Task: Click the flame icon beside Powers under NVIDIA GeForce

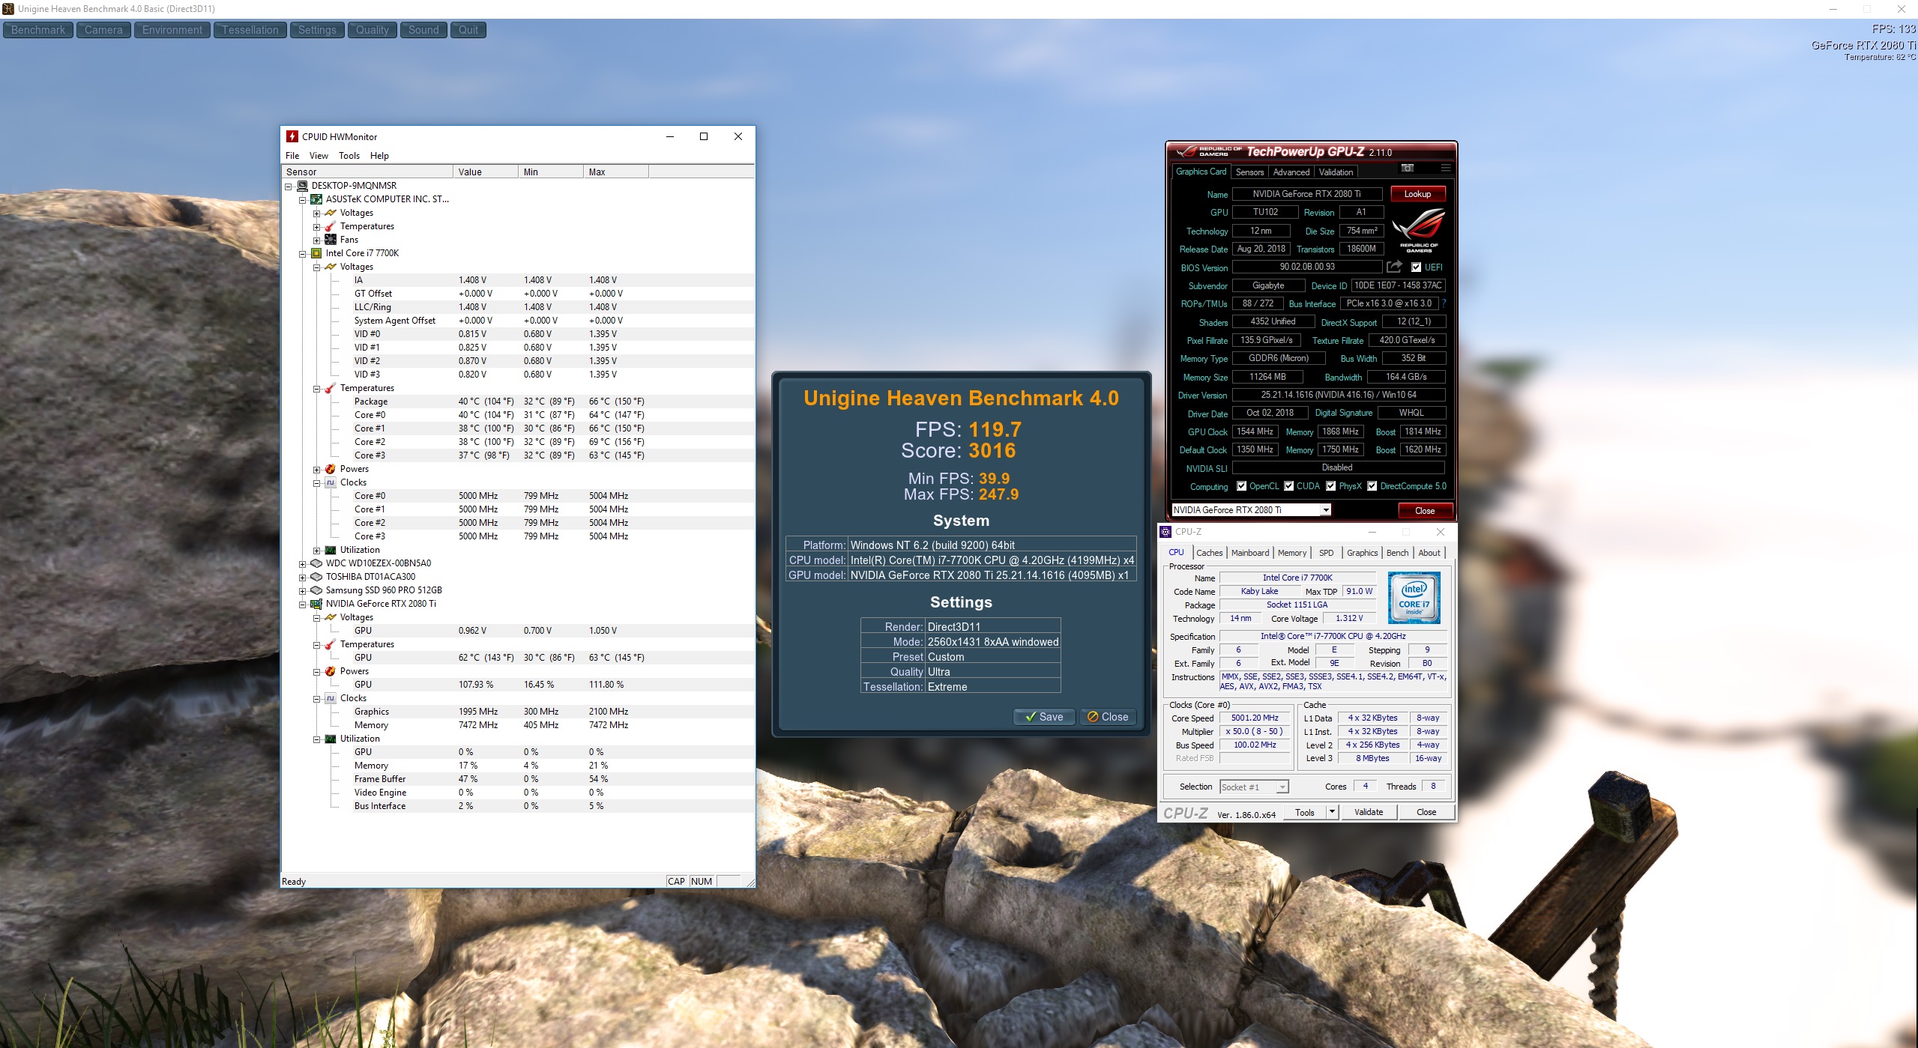Action: point(331,671)
